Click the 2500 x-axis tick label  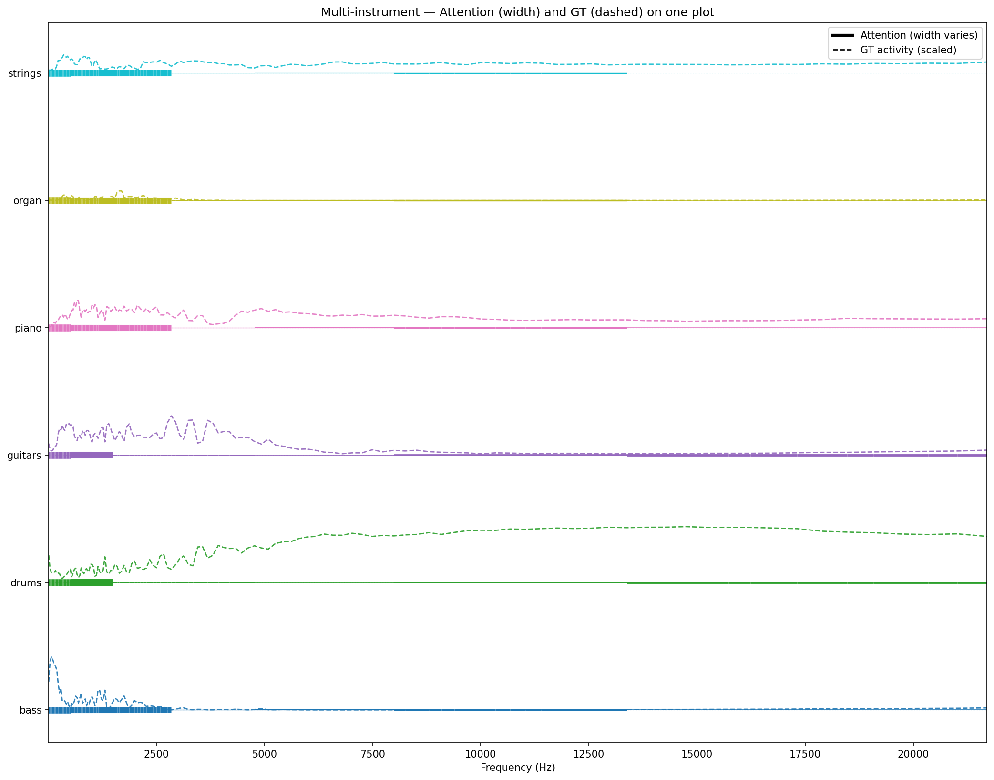click(x=156, y=754)
